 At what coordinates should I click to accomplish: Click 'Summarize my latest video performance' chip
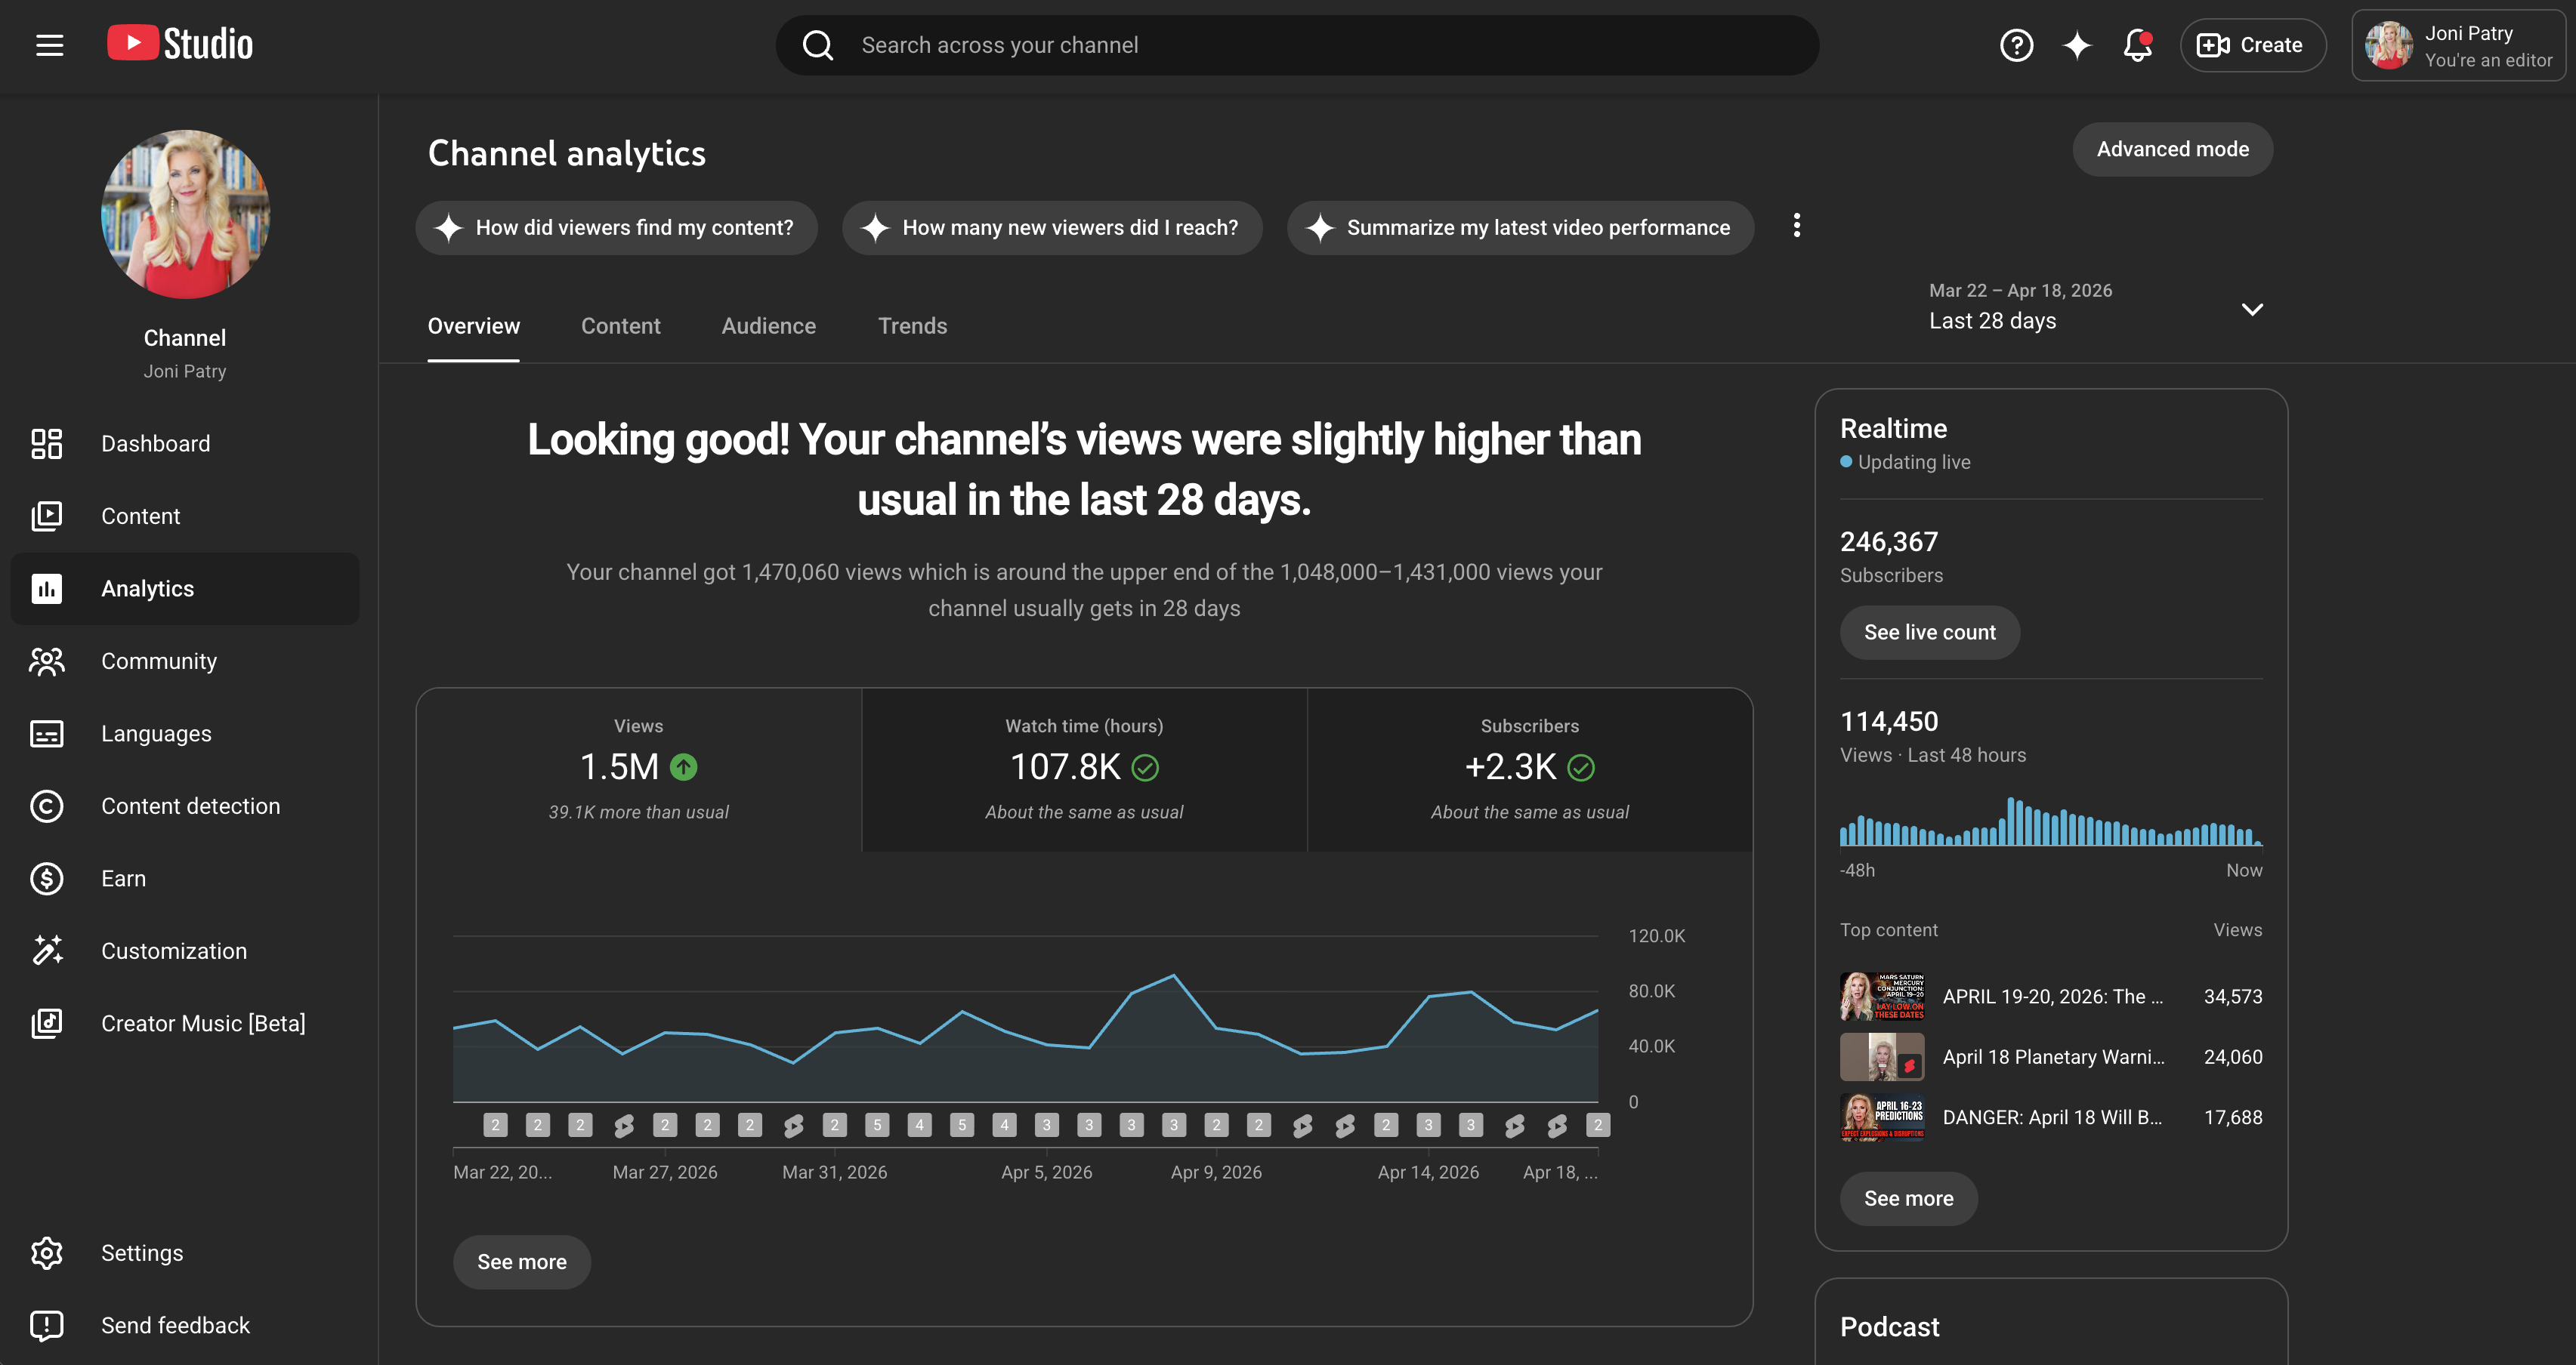click(x=1520, y=228)
